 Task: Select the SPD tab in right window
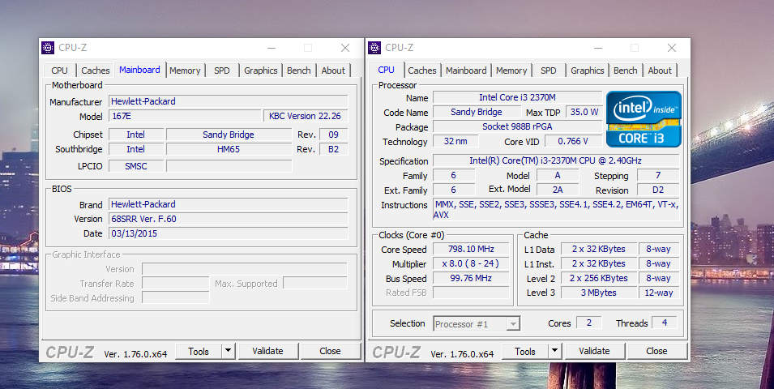(549, 71)
